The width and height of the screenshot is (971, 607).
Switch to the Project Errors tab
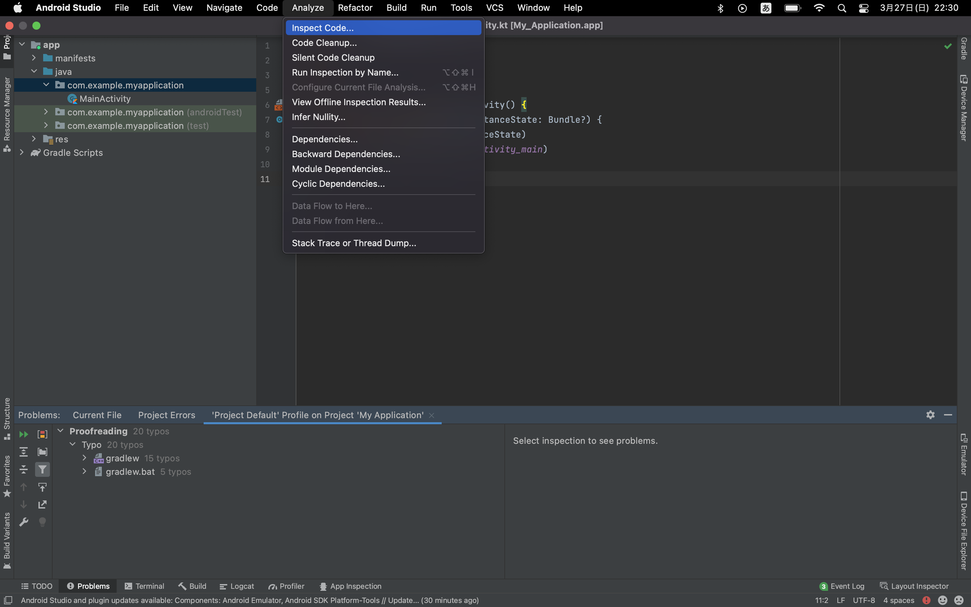pyautogui.click(x=166, y=415)
